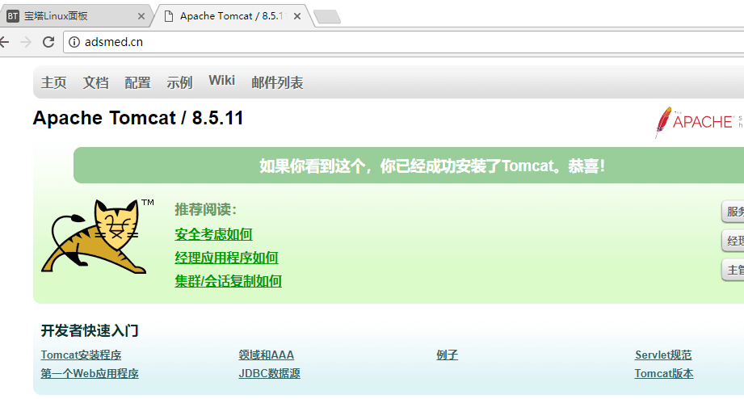Open the 经理应用程序如何 link
The height and width of the screenshot is (399, 744).
226,258
